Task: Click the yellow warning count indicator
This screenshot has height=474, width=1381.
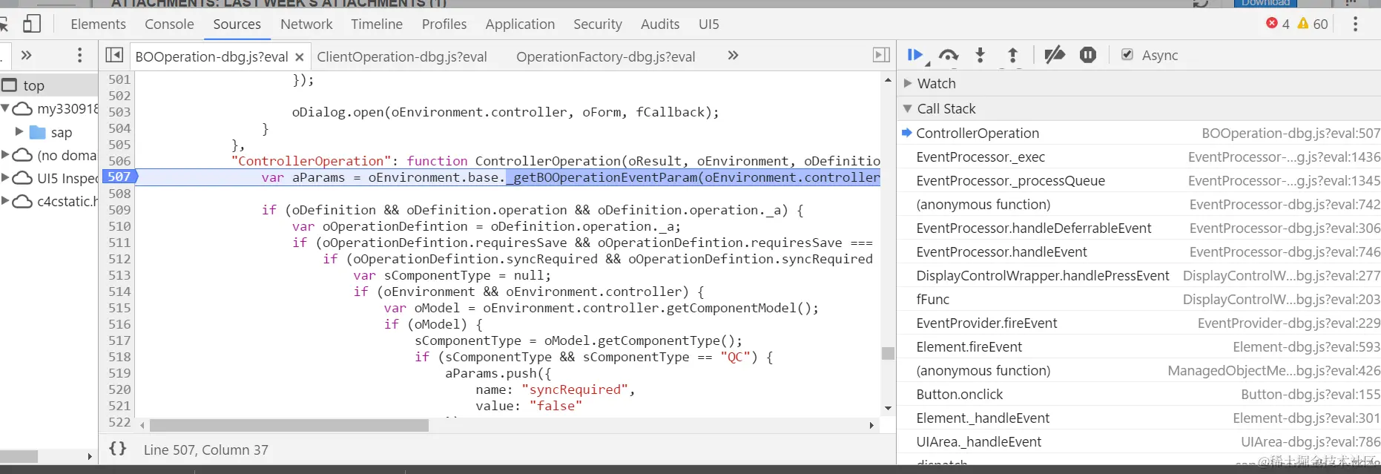Action: pyautogui.click(x=1313, y=24)
